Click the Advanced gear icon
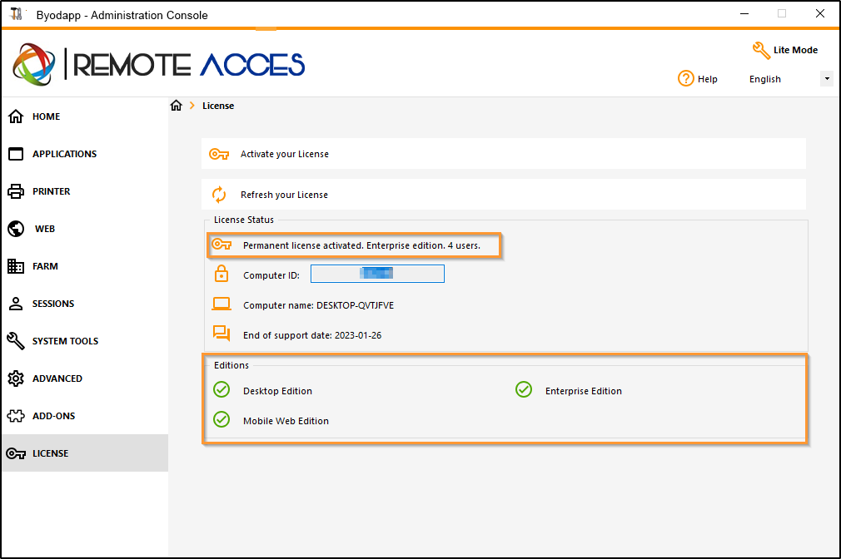This screenshot has height=559, width=841. [x=16, y=378]
